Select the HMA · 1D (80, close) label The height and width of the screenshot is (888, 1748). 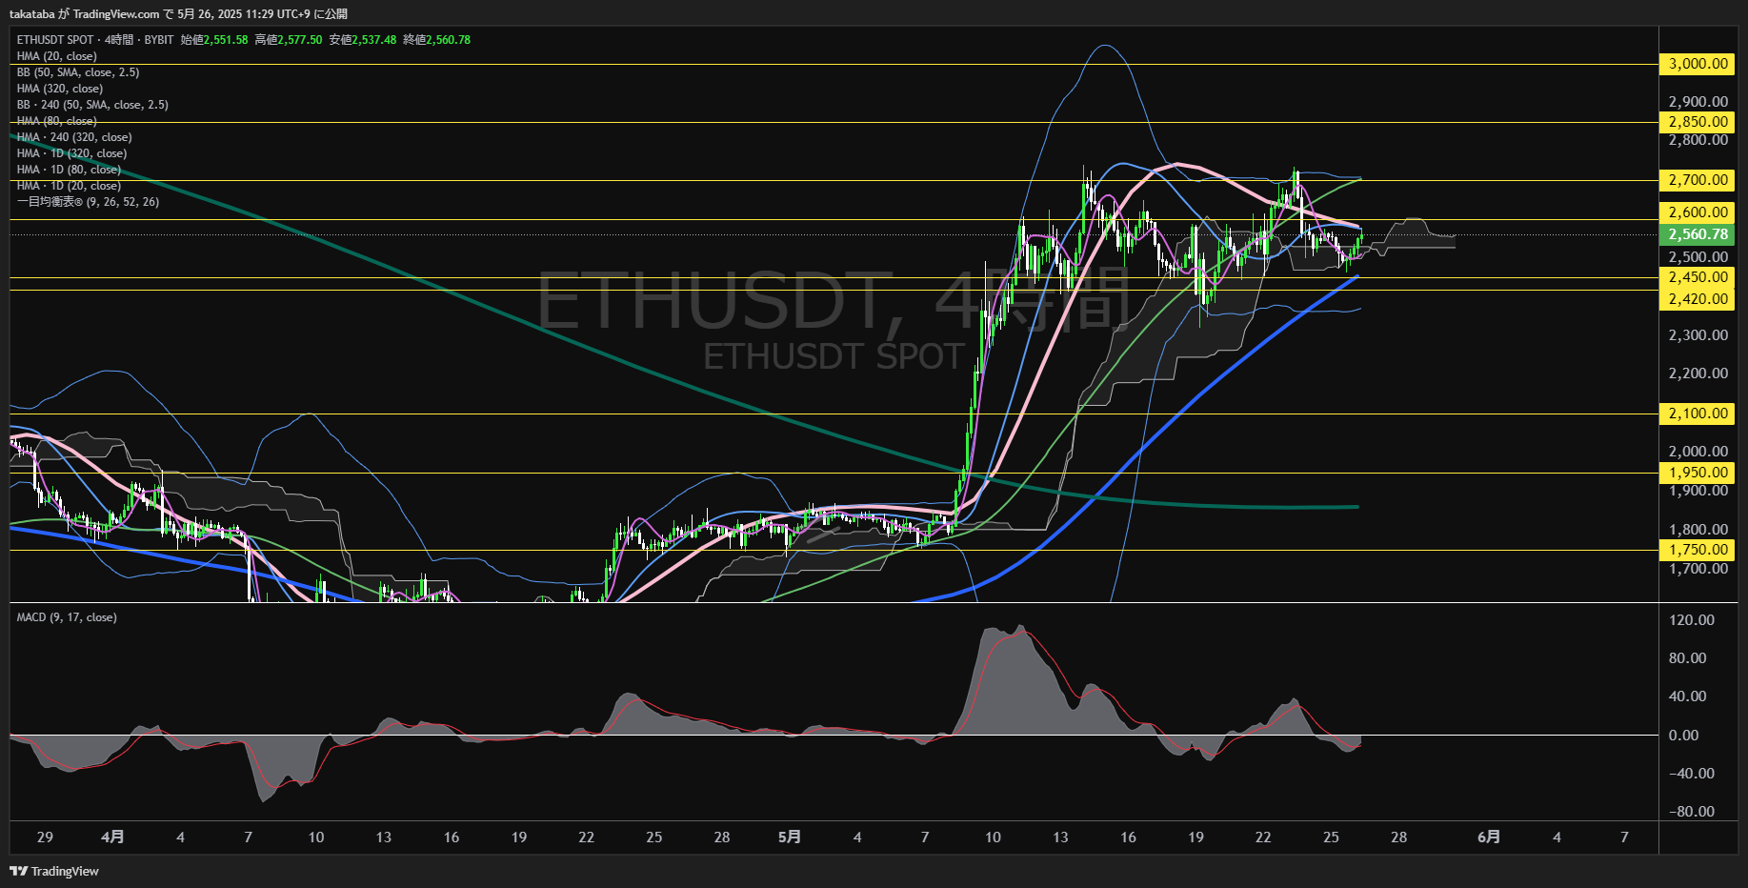coord(69,170)
